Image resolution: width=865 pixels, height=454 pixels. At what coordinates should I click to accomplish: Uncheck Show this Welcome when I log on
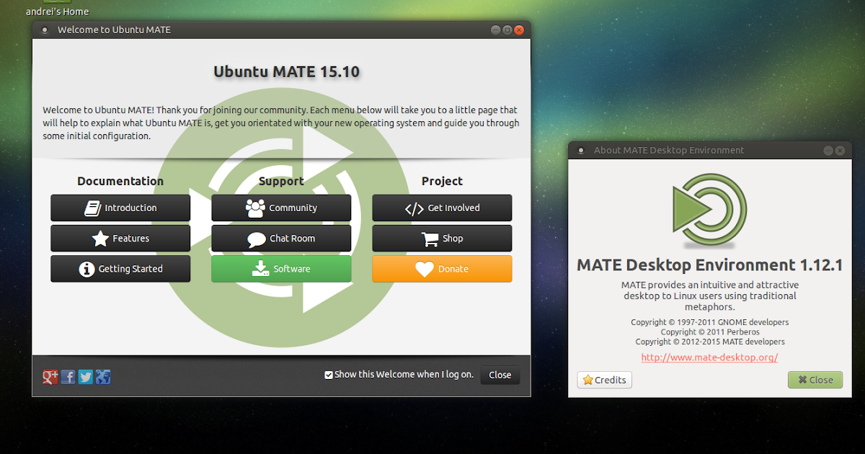pos(329,374)
